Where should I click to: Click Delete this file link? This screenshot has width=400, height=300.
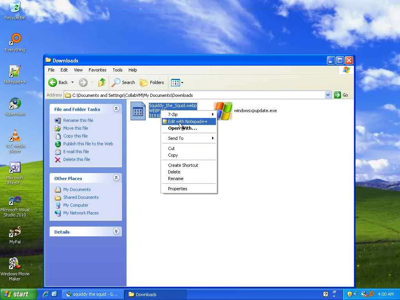(x=77, y=159)
